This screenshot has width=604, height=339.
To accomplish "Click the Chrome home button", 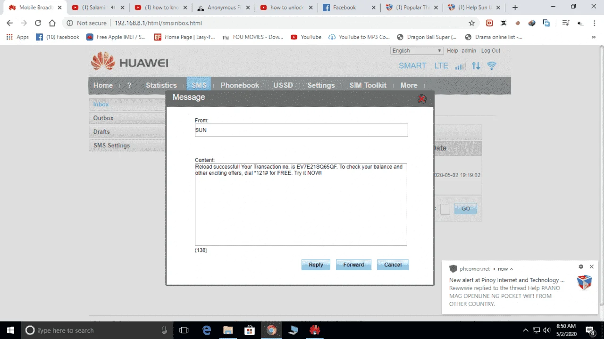I will click(x=52, y=23).
